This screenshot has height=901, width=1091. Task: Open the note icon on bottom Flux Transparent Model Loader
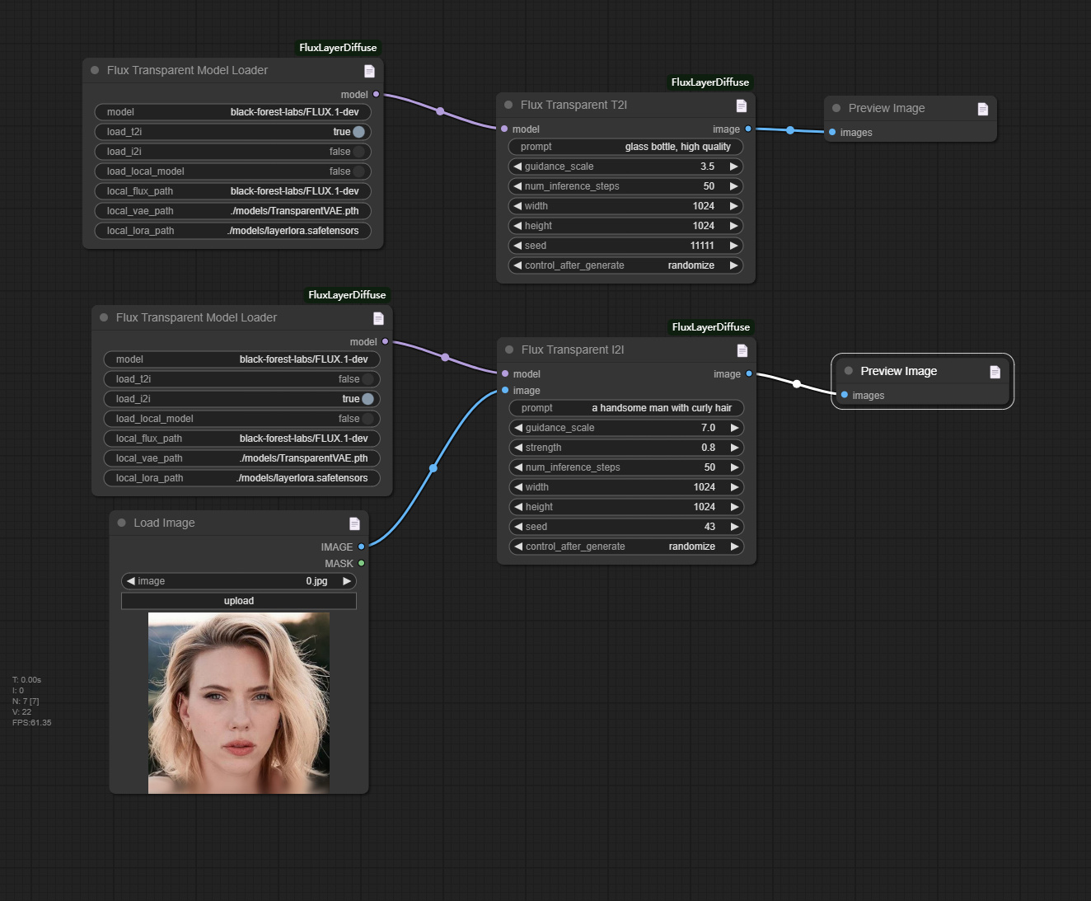tap(378, 318)
